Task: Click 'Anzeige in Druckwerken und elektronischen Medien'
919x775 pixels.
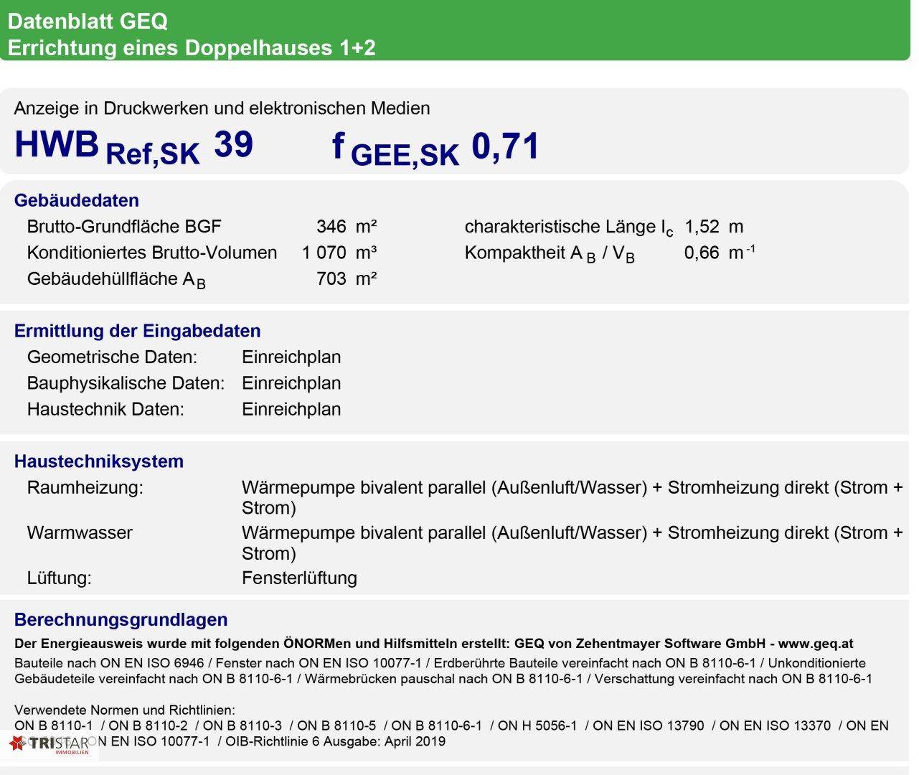Action: pyautogui.click(x=222, y=108)
